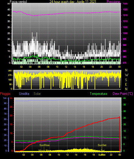Click the 1020 pressure axis value
134x159 pixels.
point(125,9)
